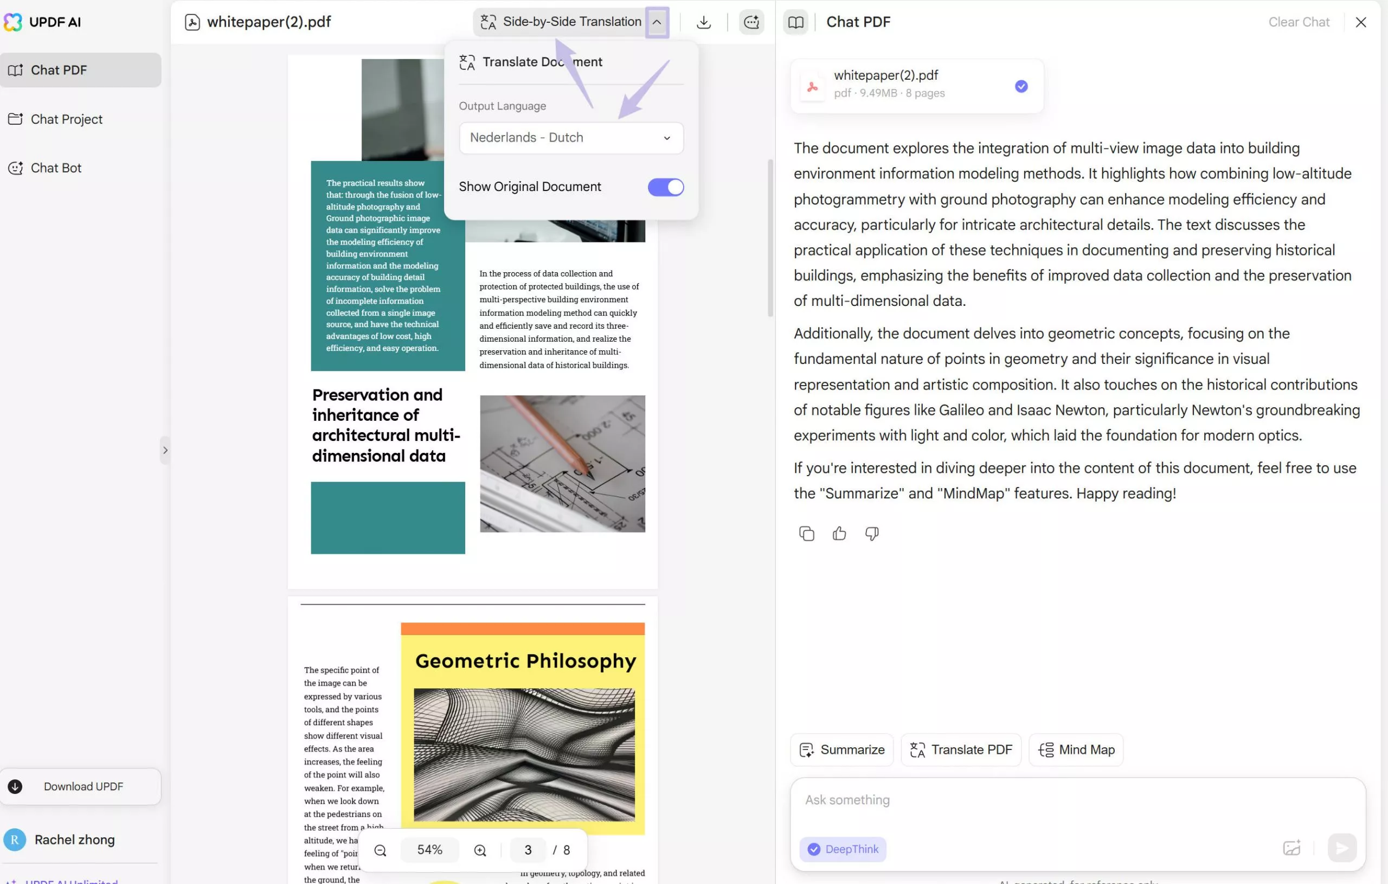Open Chat Project in the sidebar

click(x=66, y=119)
